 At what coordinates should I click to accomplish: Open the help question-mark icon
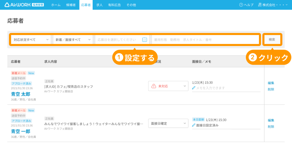(241, 5)
